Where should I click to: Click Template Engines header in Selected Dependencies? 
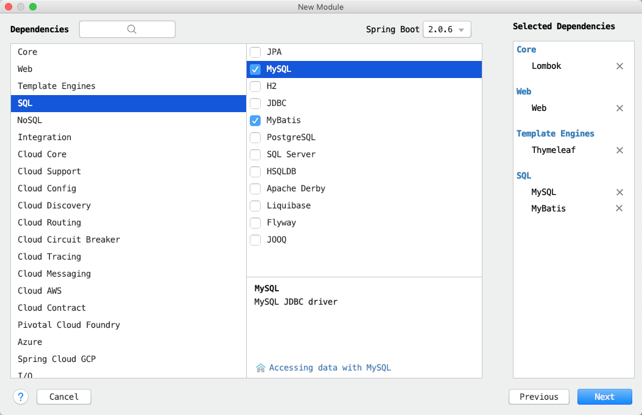(x=555, y=133)
